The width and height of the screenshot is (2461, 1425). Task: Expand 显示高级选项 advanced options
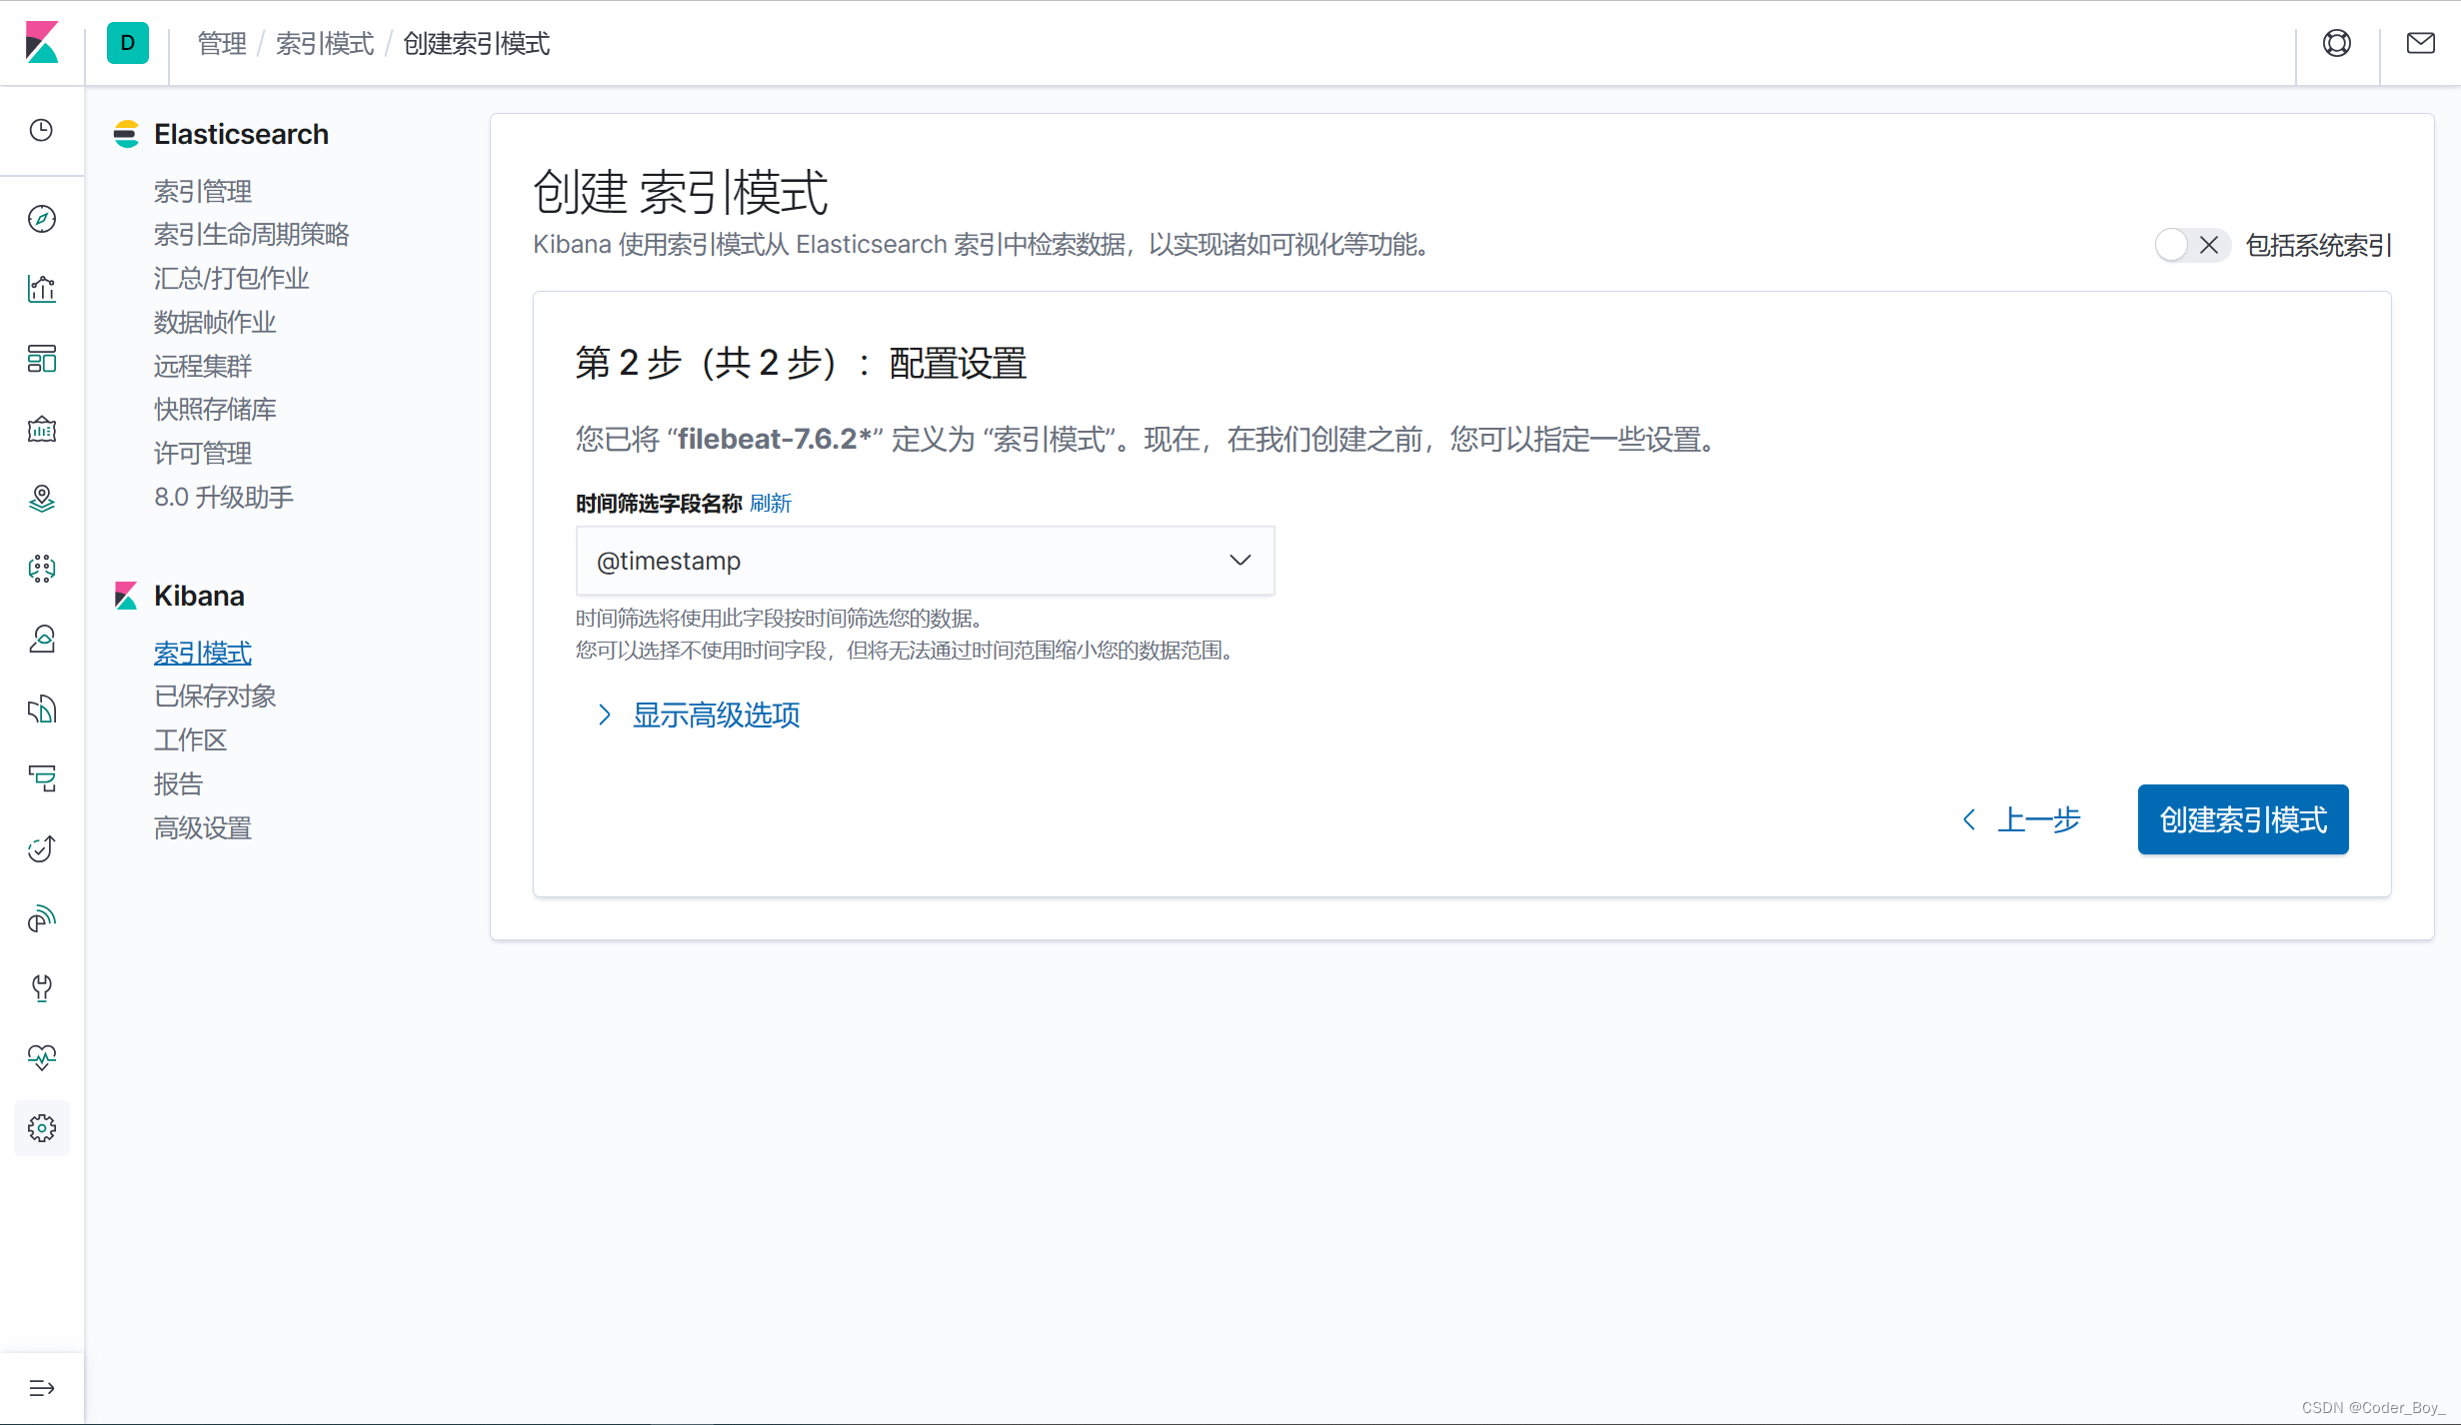click(x=714, y=714)
